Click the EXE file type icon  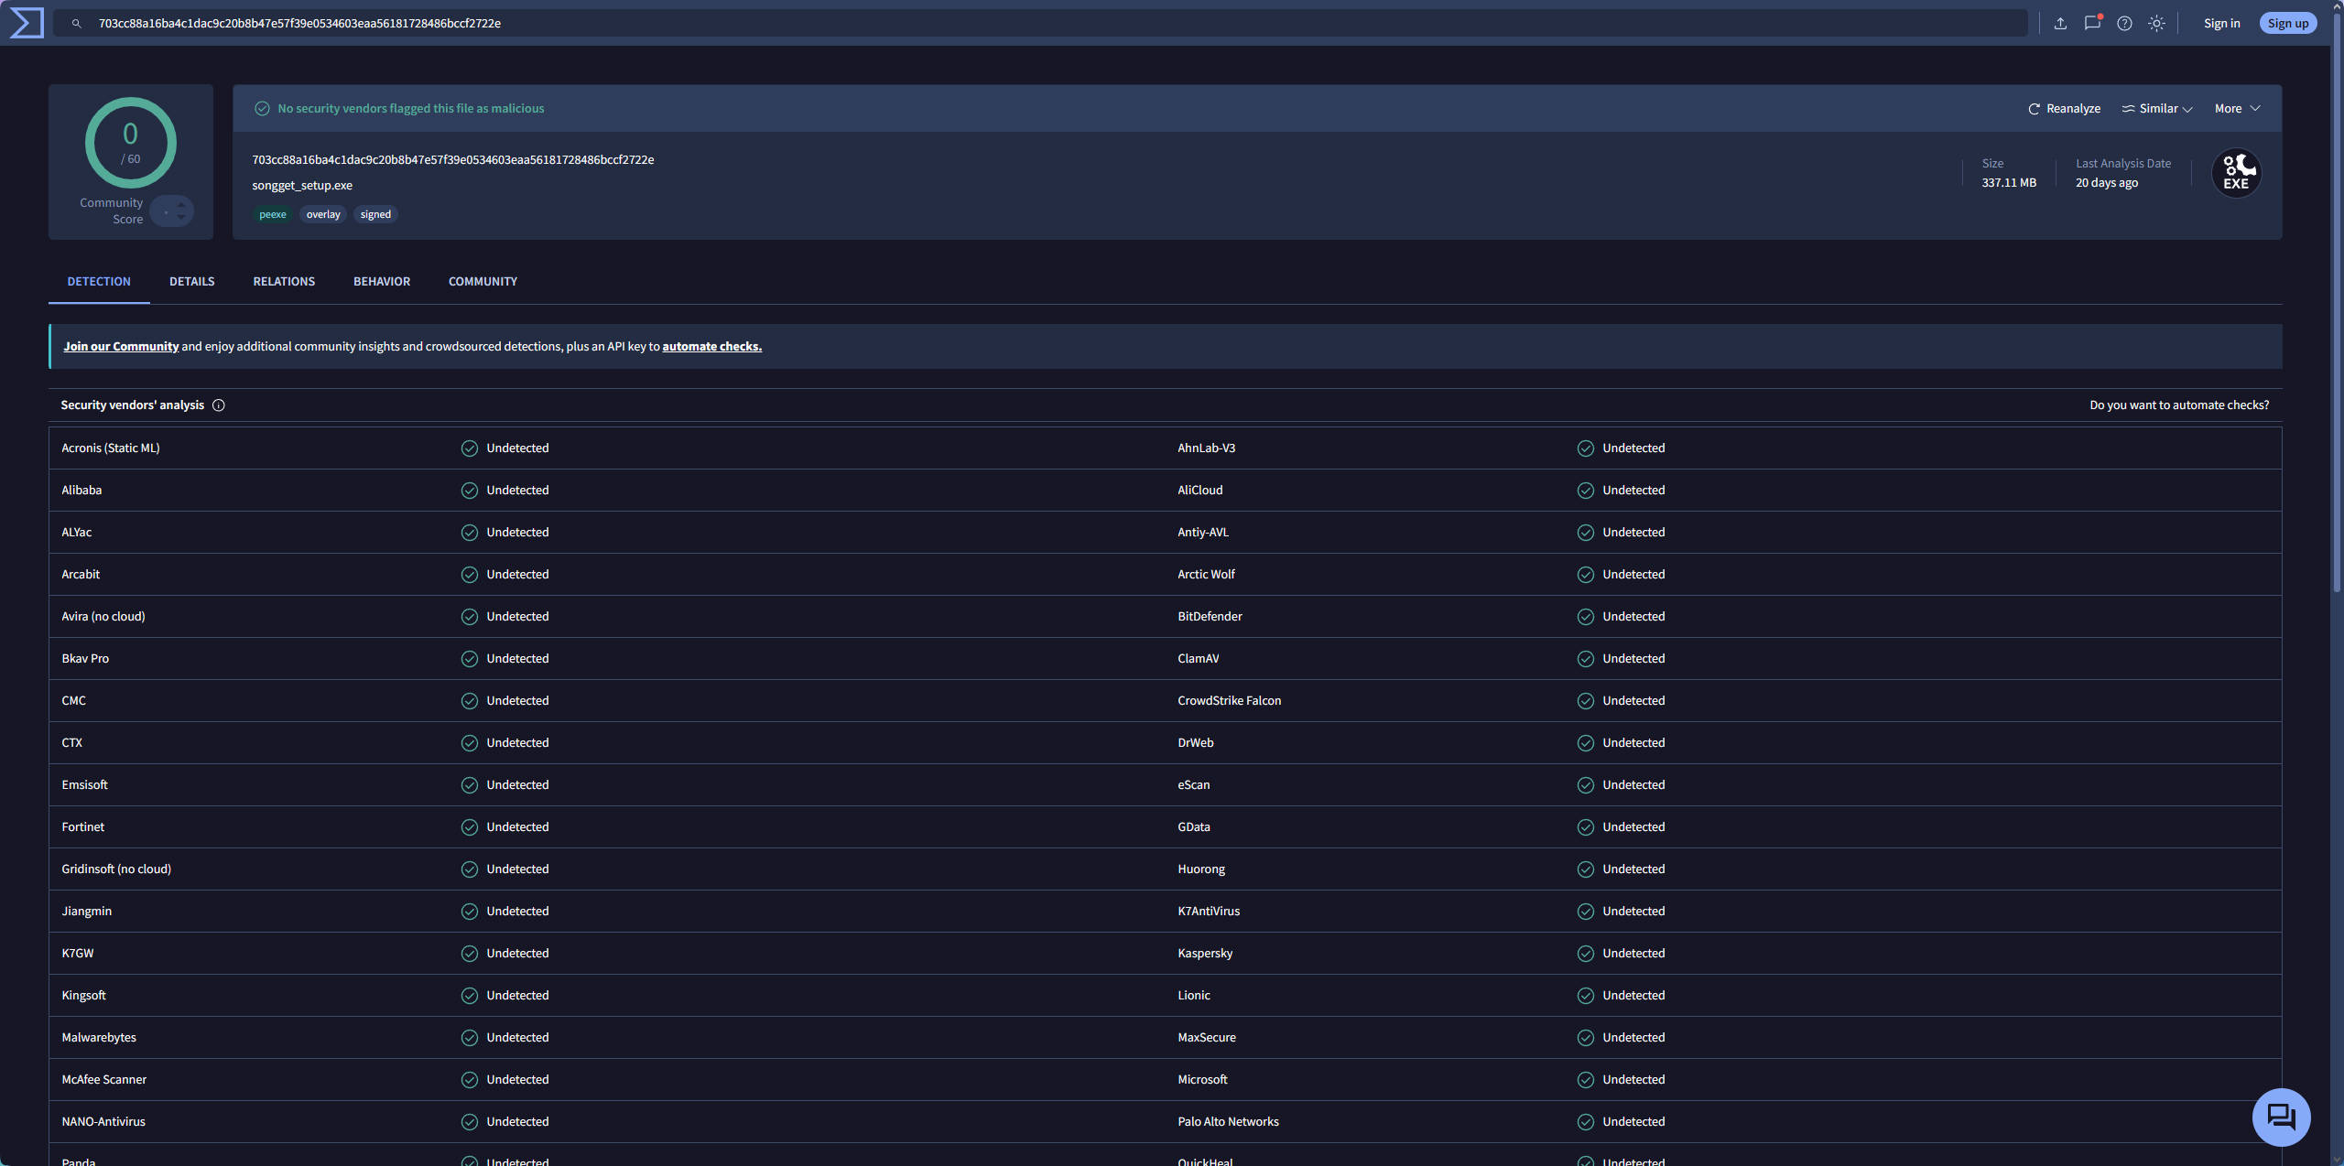(2236, 173)
